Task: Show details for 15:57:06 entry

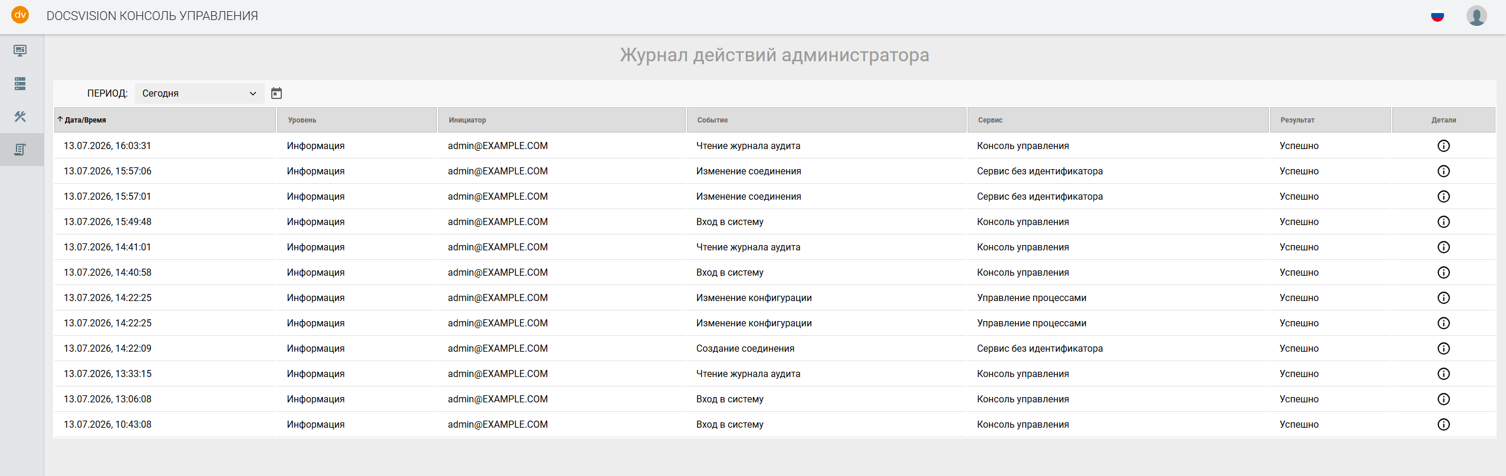Action: click(1443, 171)
